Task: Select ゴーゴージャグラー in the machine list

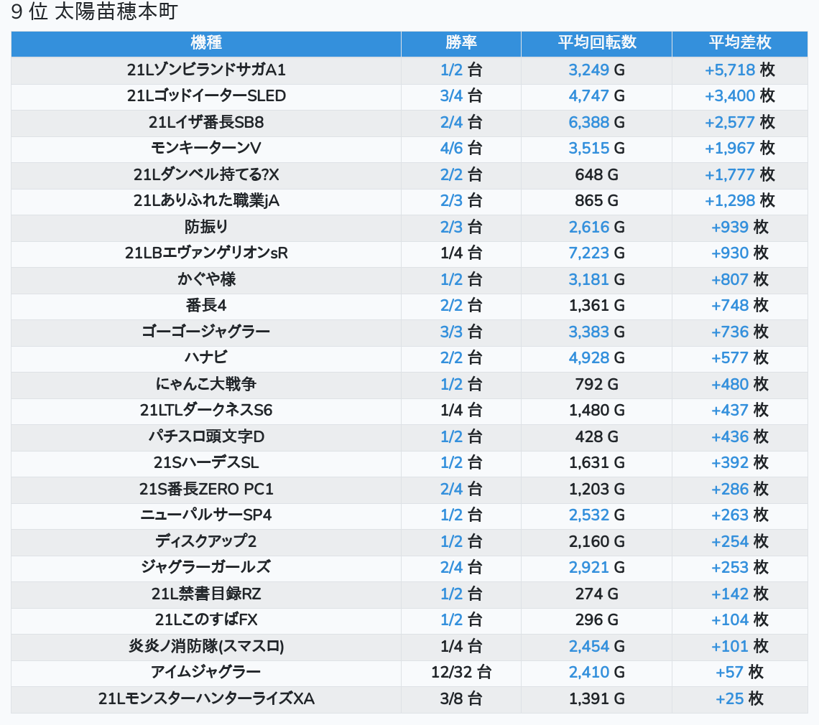Action: pyautogui.click(x=205, y=332)
